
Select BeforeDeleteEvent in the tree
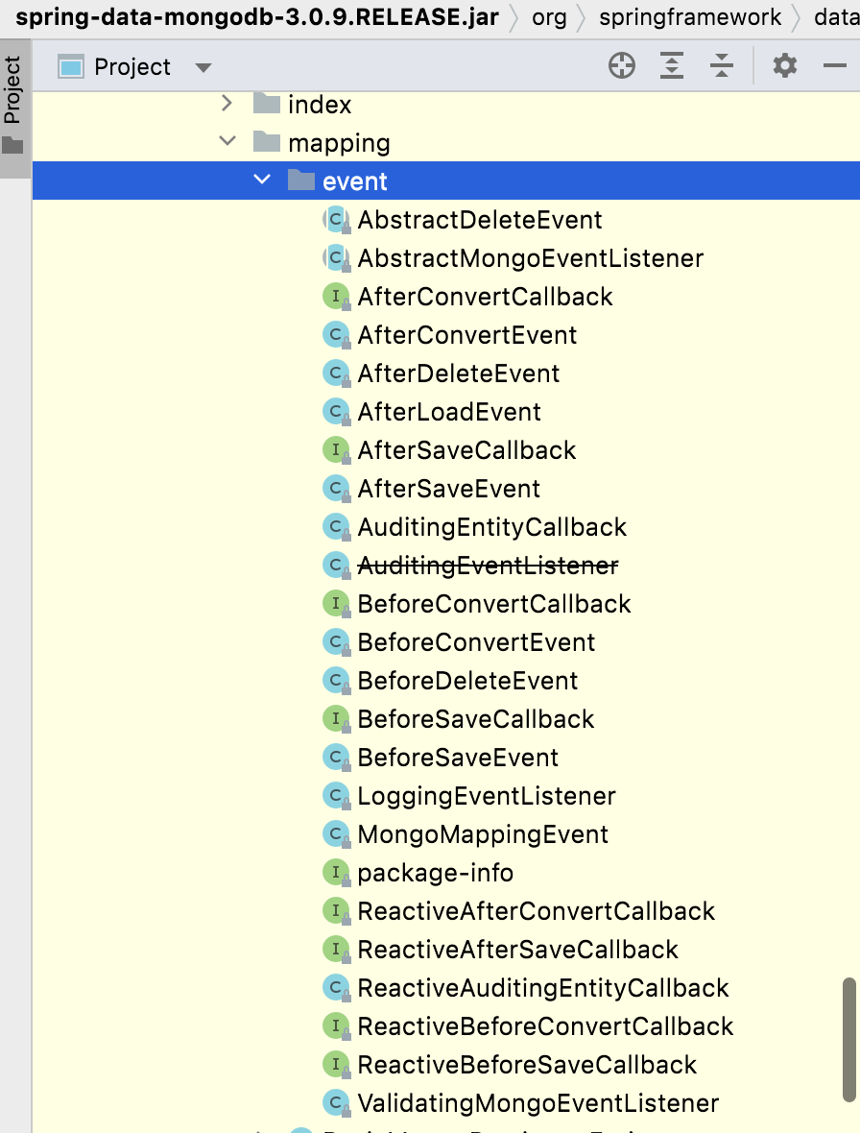click(467, 680)
